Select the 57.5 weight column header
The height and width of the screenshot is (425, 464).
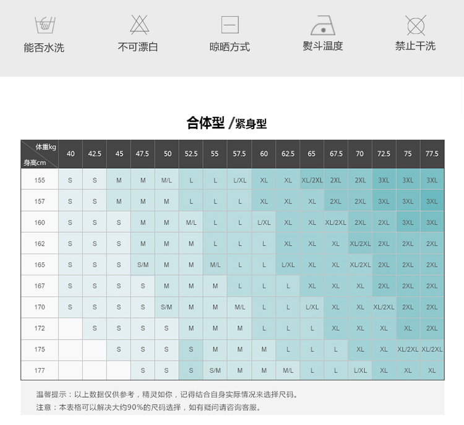pyautogui.click(x=239, y=154)
